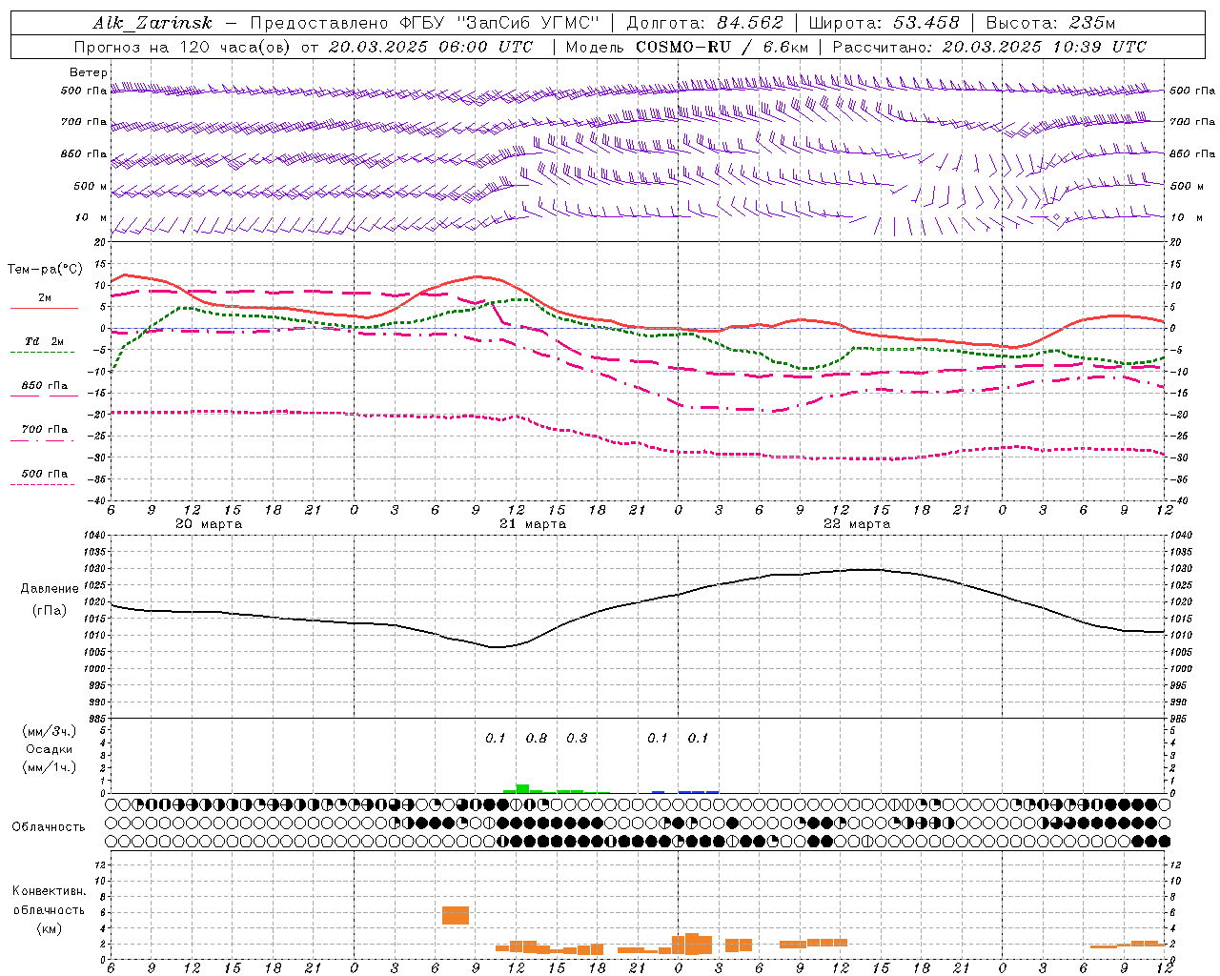
Task: Click the station name Alk_Zarinsk in header
Action: (x=152, y=24)
